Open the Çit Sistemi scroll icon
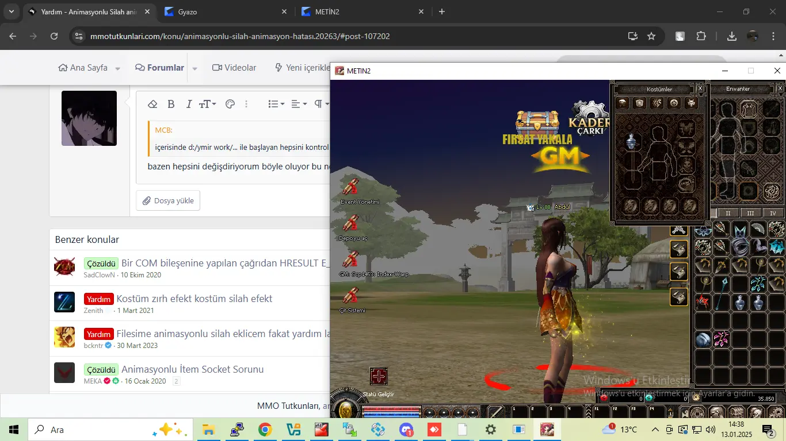 coord(350,295)
